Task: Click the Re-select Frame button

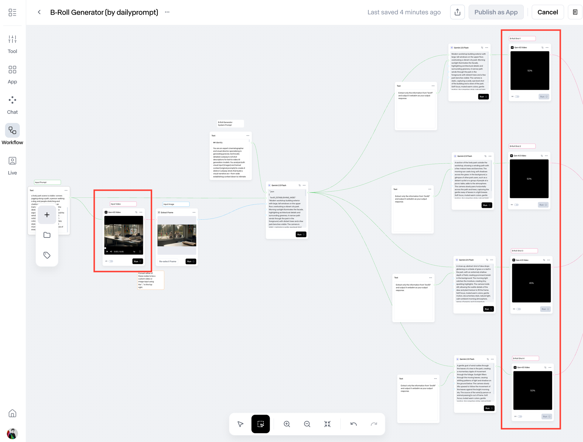Action: [x=168, y=261]
